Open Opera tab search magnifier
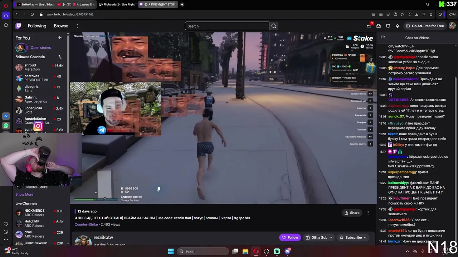 (x=428, y=5)
